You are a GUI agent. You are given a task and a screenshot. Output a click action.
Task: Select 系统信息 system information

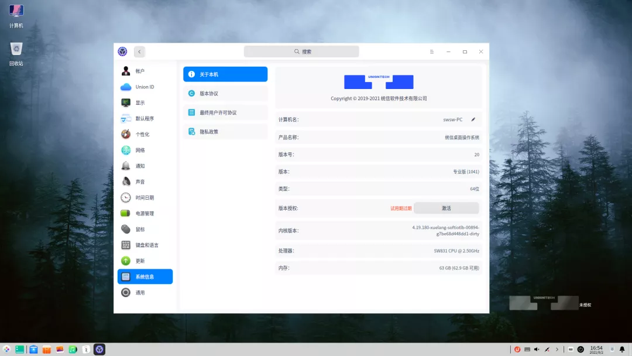pyautogui.click(x=145, y=276)
